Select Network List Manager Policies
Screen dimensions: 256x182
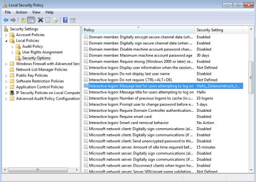[x=42, y=70]
